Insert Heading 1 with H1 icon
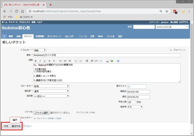 [60, 61]
